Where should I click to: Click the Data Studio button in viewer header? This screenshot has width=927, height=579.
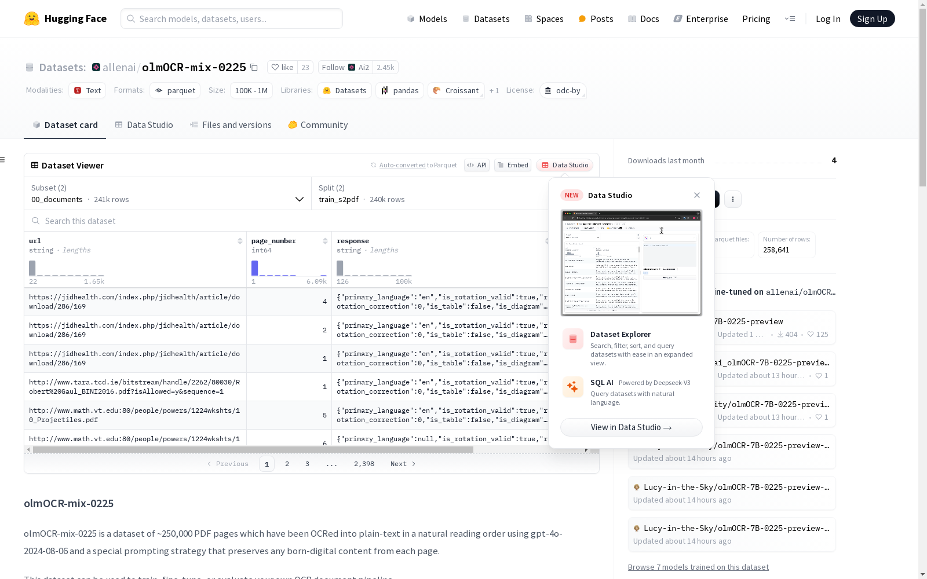(565, 165)
